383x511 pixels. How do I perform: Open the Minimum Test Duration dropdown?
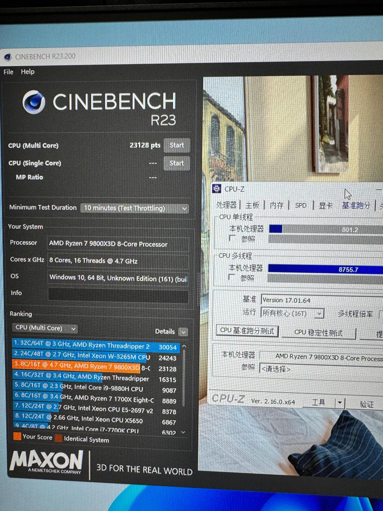pyautogui.click(x=135, y=208)
